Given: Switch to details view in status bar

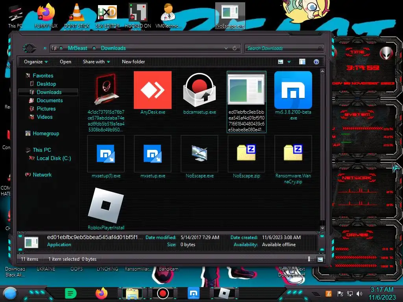Looking at the screenshot, I should [310, 259].
